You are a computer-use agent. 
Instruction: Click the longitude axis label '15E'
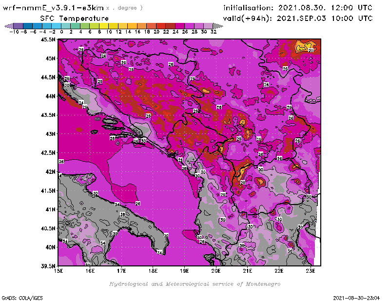58,271
